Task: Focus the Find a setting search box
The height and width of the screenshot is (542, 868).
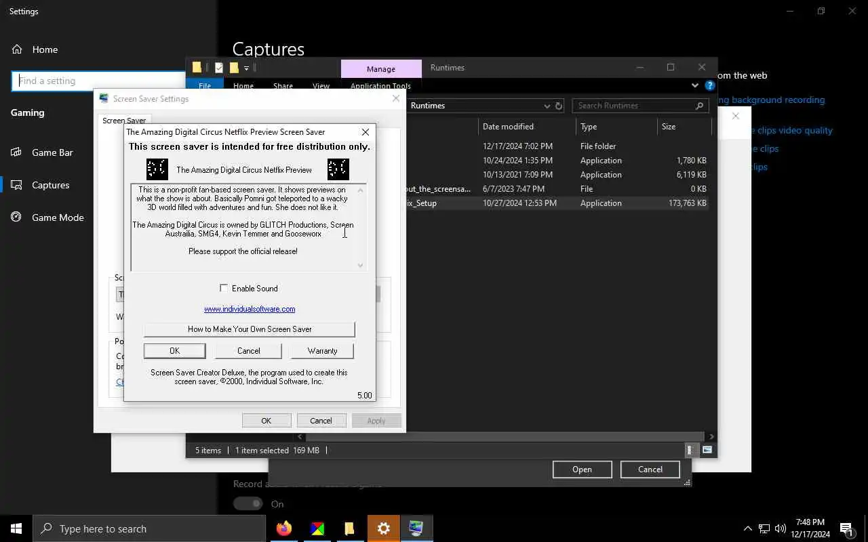Action: pyautogui.click(x=98, y=81)
